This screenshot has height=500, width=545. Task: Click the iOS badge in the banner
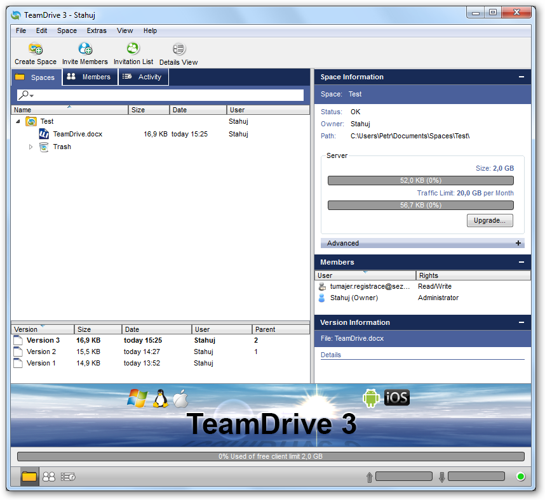[397, 398]
